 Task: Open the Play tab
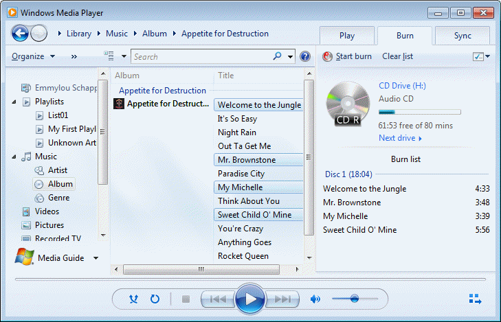point(347,36)
